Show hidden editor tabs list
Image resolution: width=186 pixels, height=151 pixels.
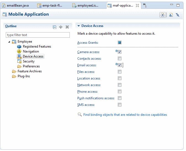[x=145, y=5]
